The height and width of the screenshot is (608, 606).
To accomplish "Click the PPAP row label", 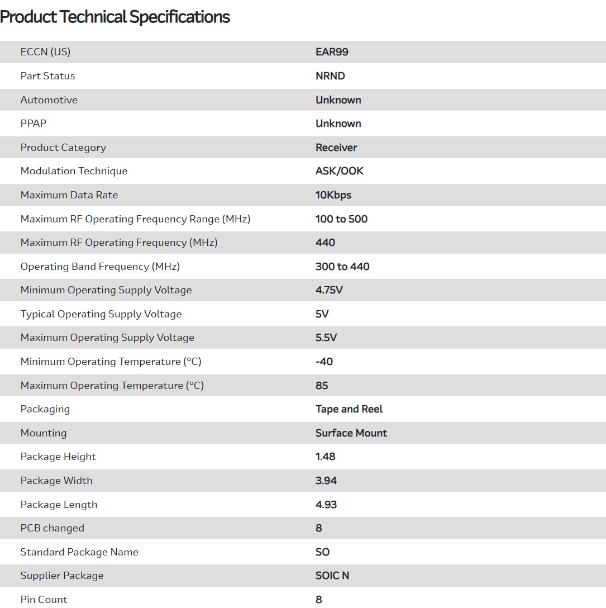I will (34, 123).
